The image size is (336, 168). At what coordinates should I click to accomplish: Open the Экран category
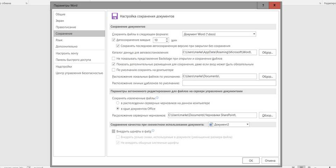click(x=79, y=21)
